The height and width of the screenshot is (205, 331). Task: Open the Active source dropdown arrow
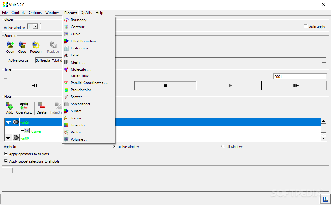click(x=324, y=60)
